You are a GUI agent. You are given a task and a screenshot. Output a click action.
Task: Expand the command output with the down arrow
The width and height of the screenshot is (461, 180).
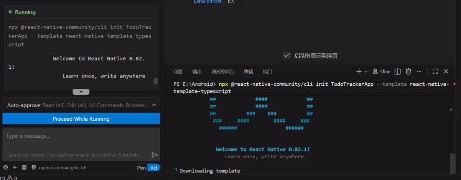pyautogui.click(x=81, y=92)
